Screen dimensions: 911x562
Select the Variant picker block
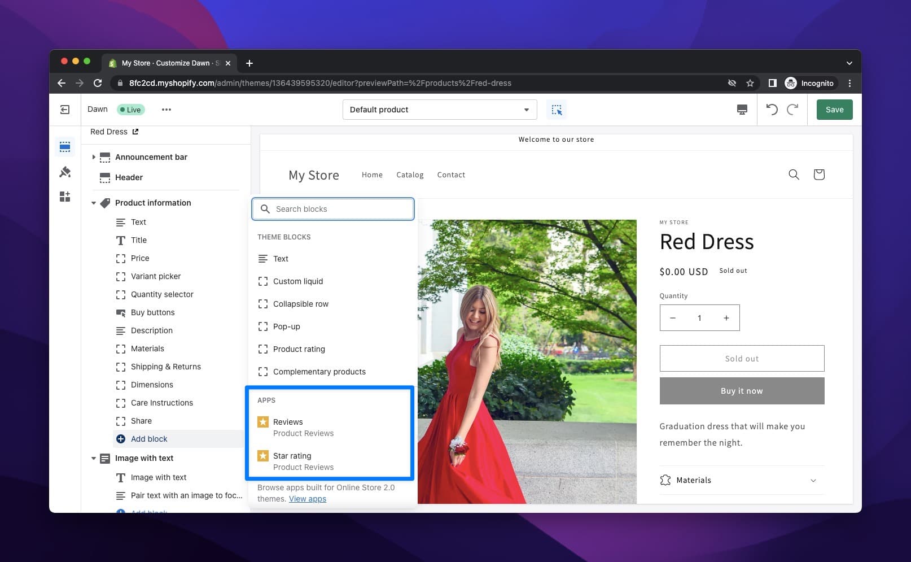[156, 276]
